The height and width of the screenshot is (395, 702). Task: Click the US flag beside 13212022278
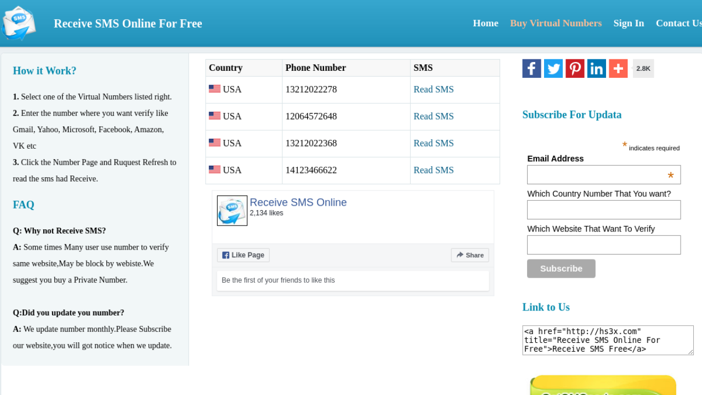(214, 89)
